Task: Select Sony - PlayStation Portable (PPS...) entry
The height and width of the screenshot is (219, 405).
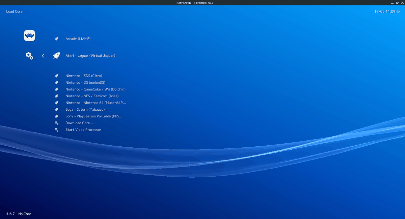Action: pyautogui.click(x=94, y=116)
